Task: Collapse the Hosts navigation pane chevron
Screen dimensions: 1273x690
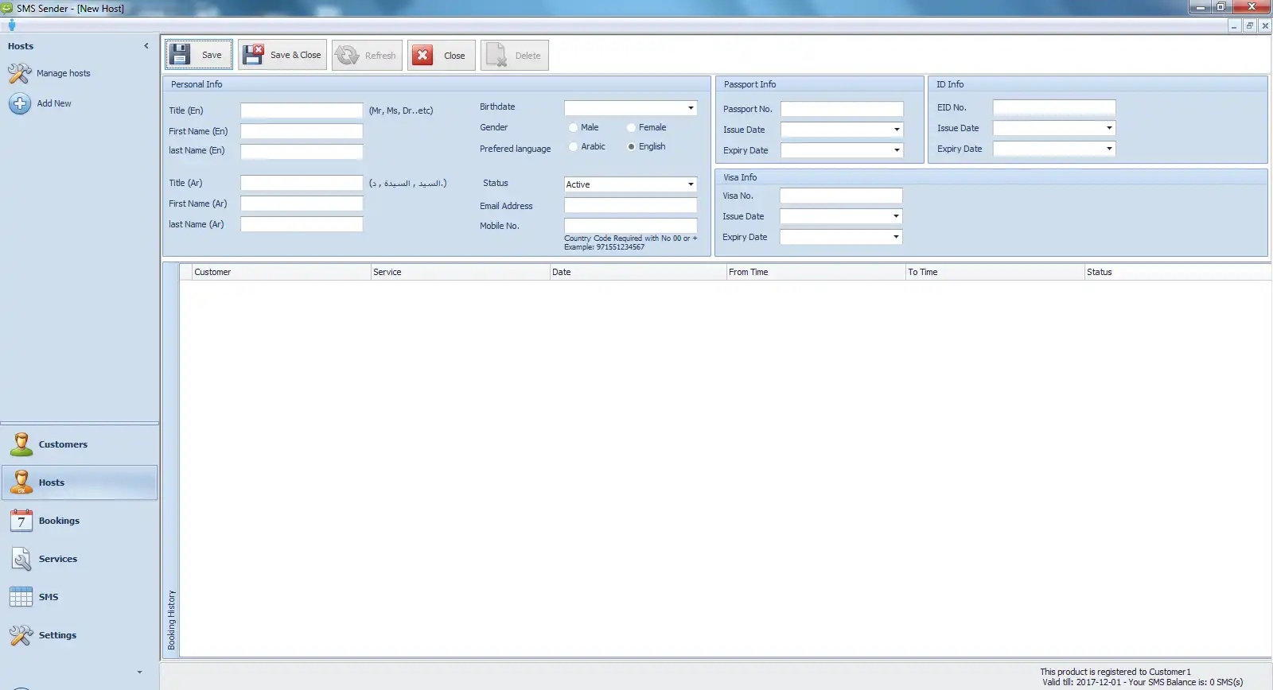Action: [146, 46]
